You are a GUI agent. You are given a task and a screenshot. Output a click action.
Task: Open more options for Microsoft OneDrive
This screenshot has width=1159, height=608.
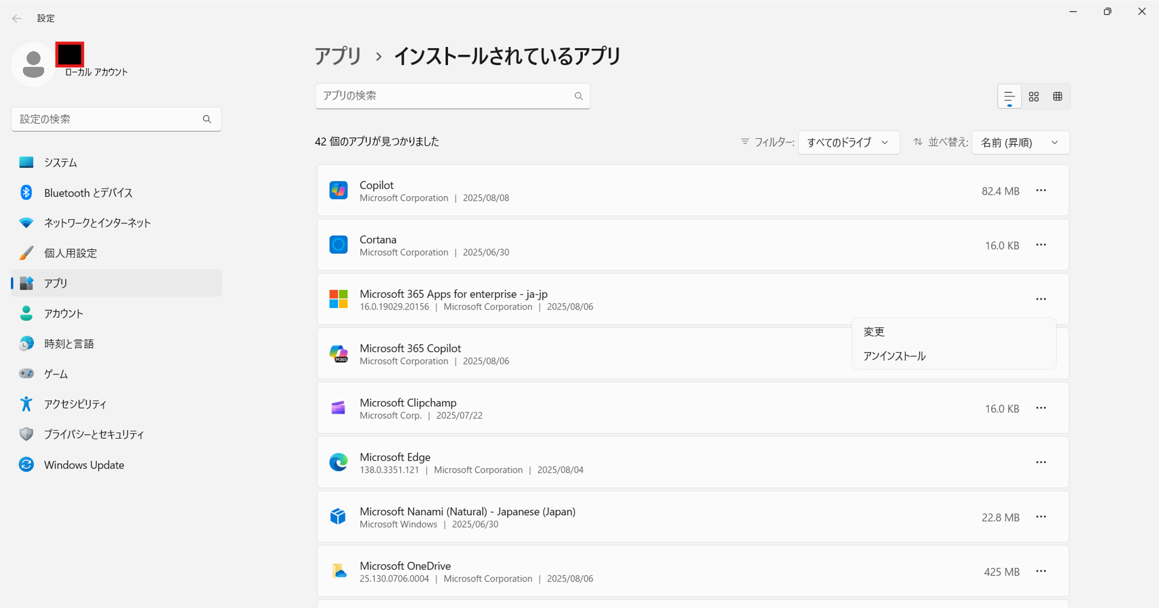coord(1041,571)
